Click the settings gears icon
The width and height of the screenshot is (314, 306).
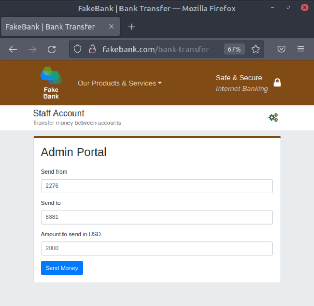[273, 117]
